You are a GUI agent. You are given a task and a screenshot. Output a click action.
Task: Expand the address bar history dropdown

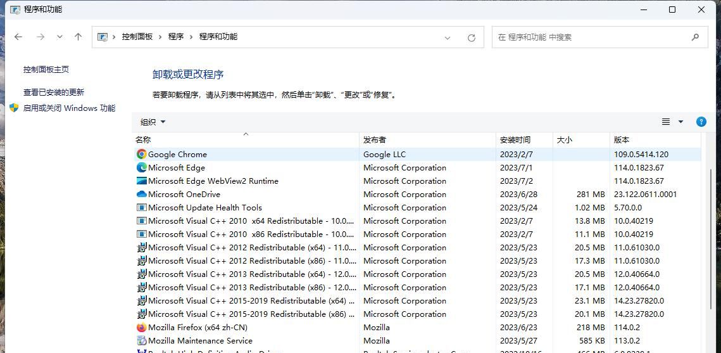(x=448, y=38)
